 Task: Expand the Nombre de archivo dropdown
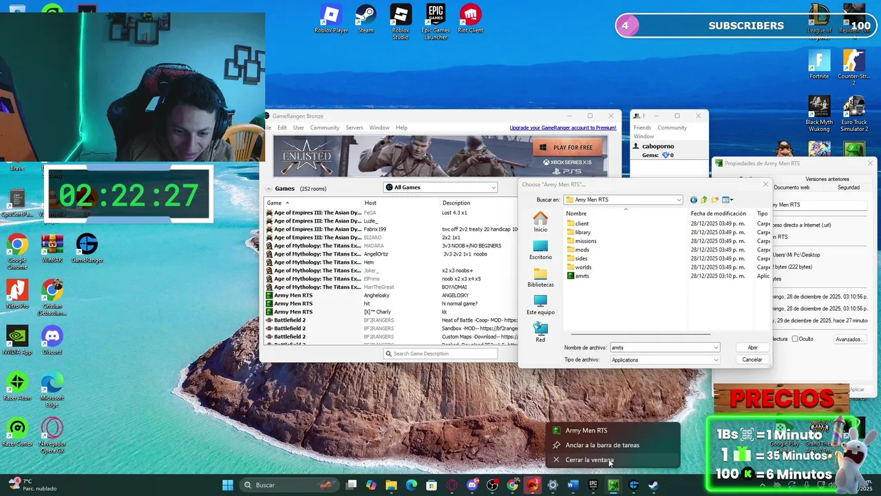pyautogui.click(x=716, y=348)
